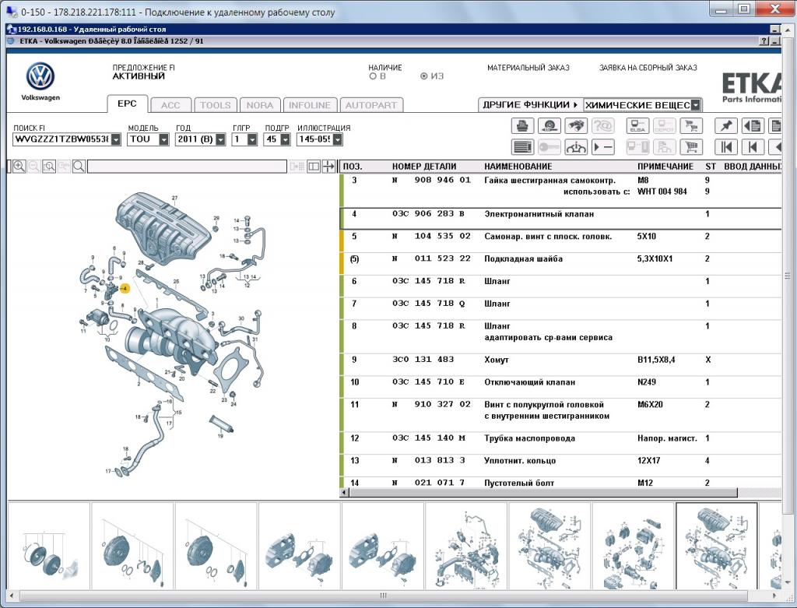Viewport: 797px width, 608px height.
Task: Open the ГОД 2011 (B) dropdown
Action: pos(220,139)
